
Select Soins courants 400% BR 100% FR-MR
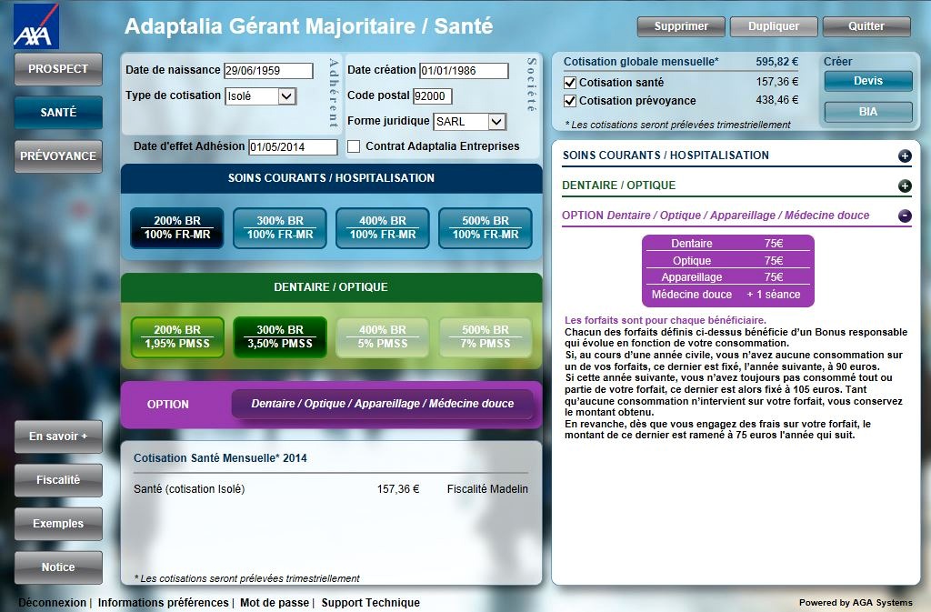tap(383, 228)
